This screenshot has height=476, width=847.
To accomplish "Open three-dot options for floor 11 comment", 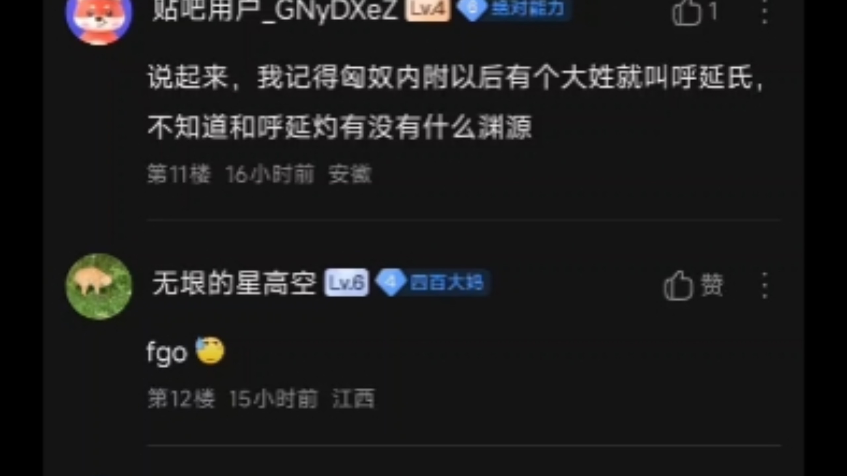I will 764,12.
